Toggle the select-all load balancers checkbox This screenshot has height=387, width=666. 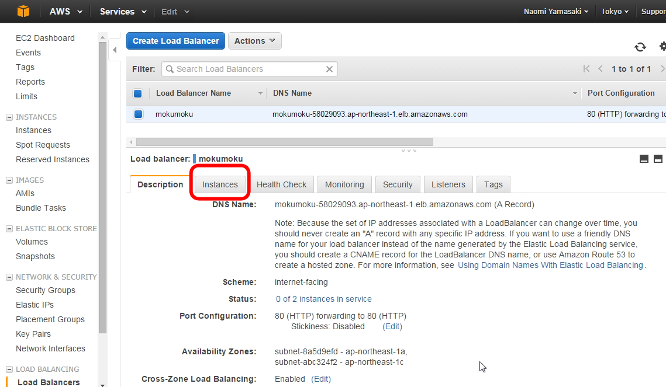point(137,93)
